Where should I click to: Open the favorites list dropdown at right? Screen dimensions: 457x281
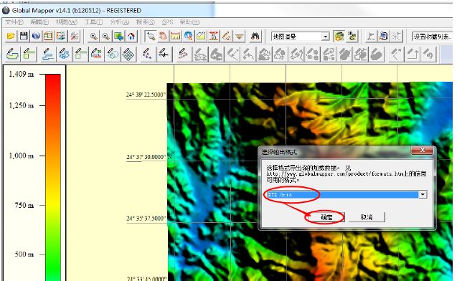click(x=433, y=37)
